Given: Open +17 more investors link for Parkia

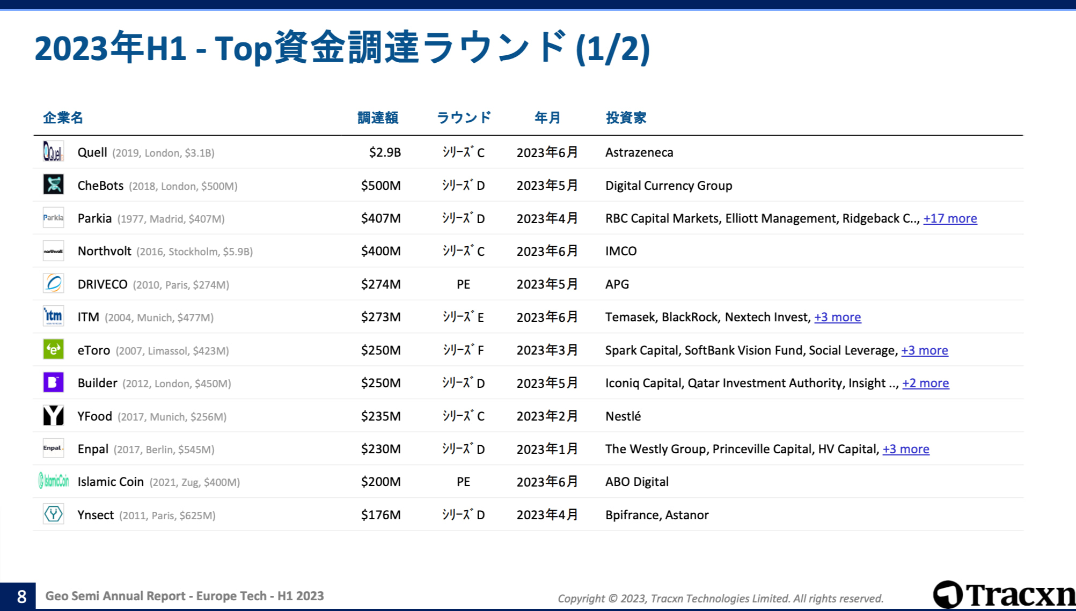Looking at the screenshot, I should 950,218.
